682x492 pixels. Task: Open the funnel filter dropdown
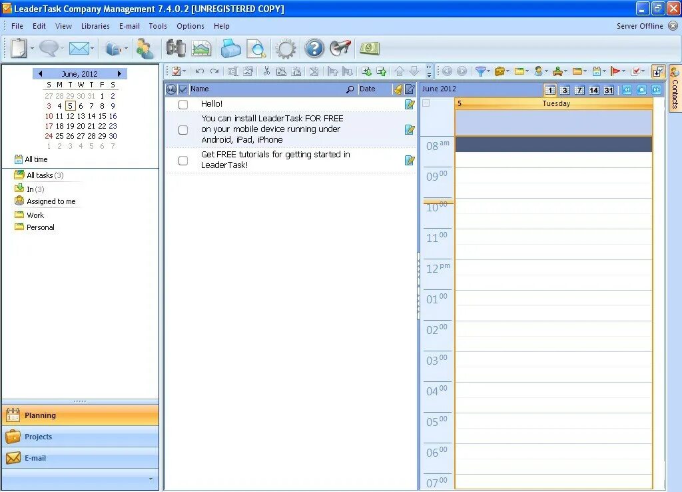[482, 71]
